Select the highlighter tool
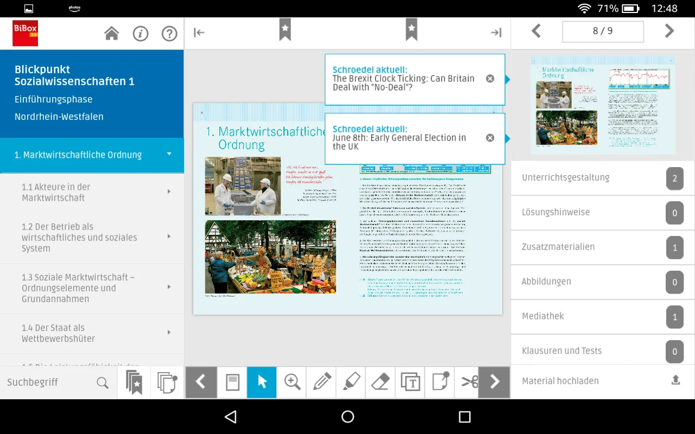Screen dimensions: 695x434 tap(350, 382)
